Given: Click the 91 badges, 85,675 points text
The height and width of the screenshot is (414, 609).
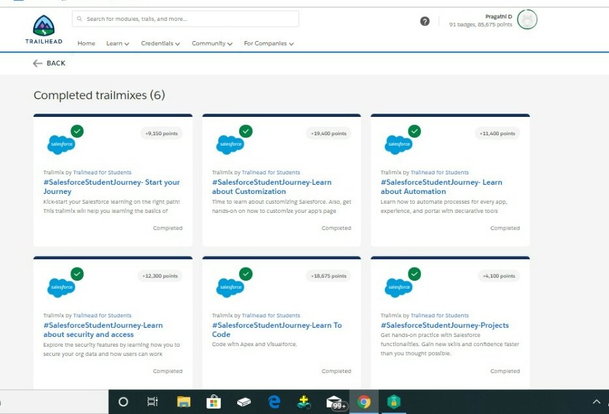Looking at the screenshot, I should click(480, 24).
